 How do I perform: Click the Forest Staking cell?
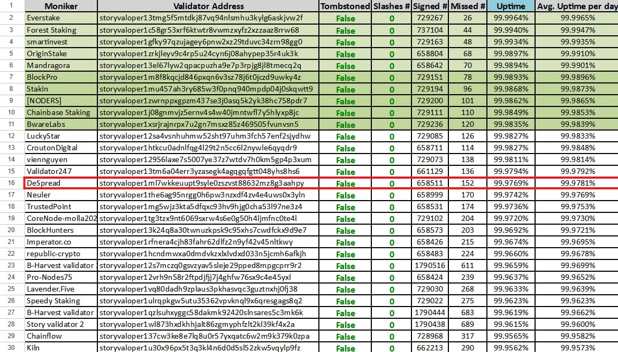coord(60,30)
